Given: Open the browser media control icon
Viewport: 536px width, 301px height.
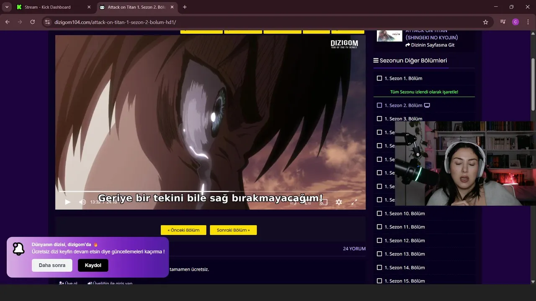Looking at the screenshot, I should (503, 22).
